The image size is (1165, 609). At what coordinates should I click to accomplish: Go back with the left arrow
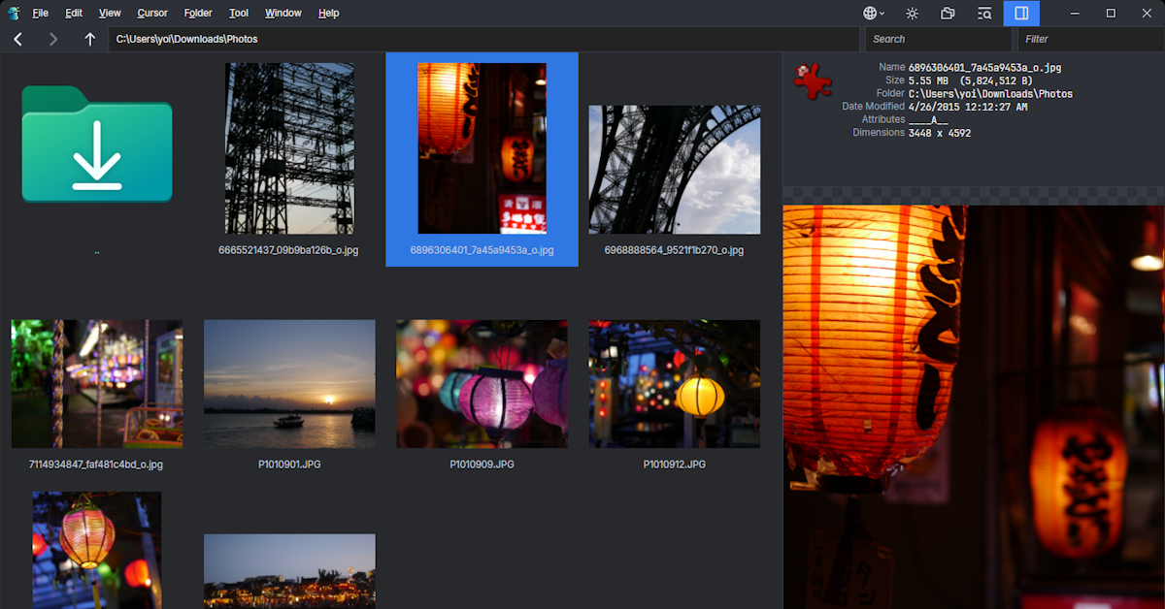pyautogui.click(x=17, y=40)
